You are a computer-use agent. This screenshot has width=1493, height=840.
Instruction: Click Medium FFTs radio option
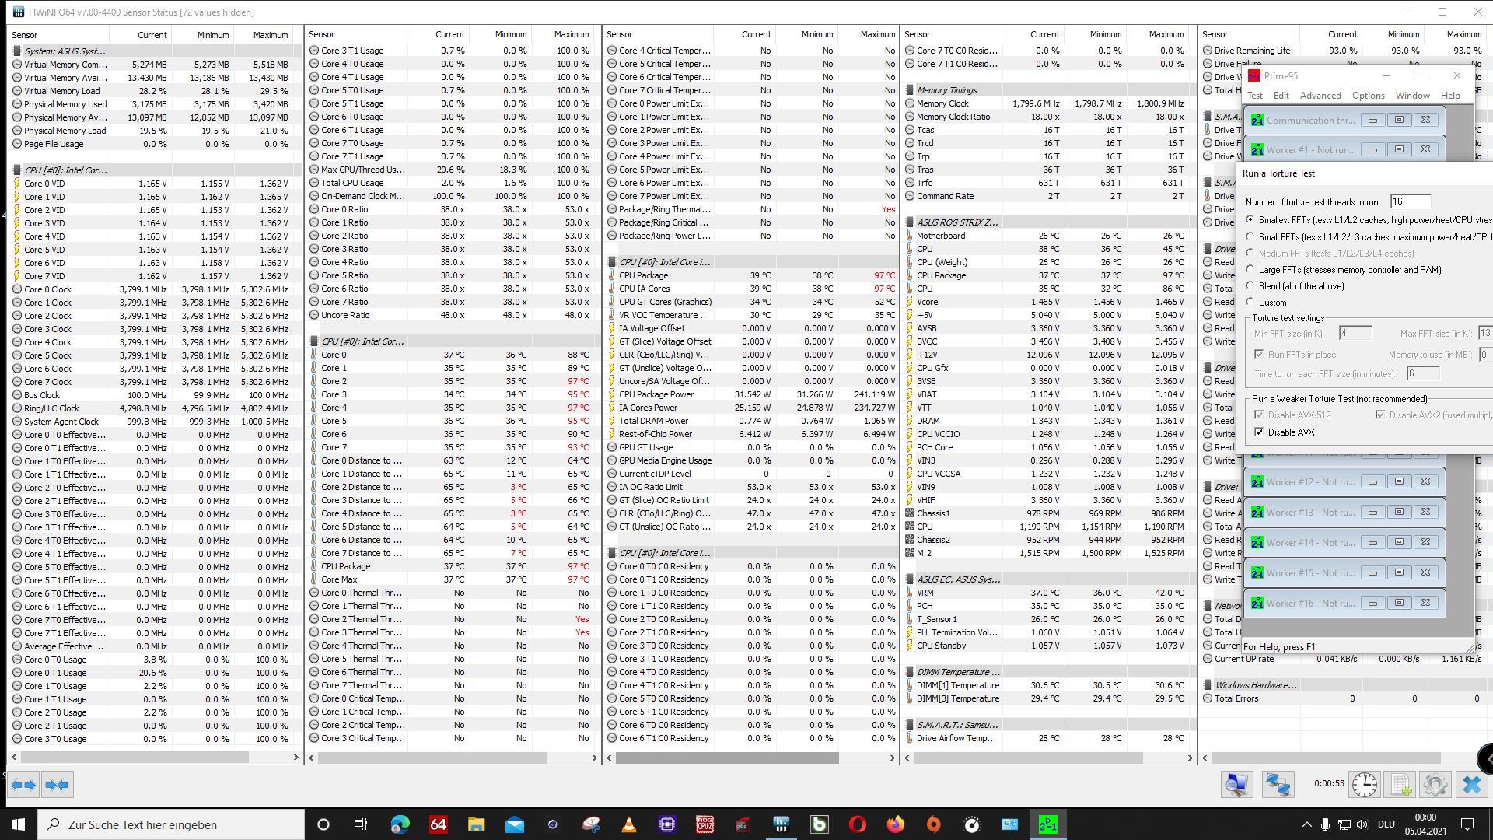[x=1250, y=254]
